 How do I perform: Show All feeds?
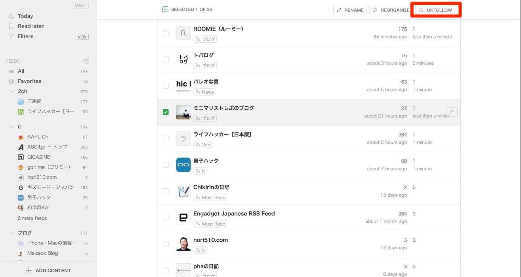click(21, 71)
